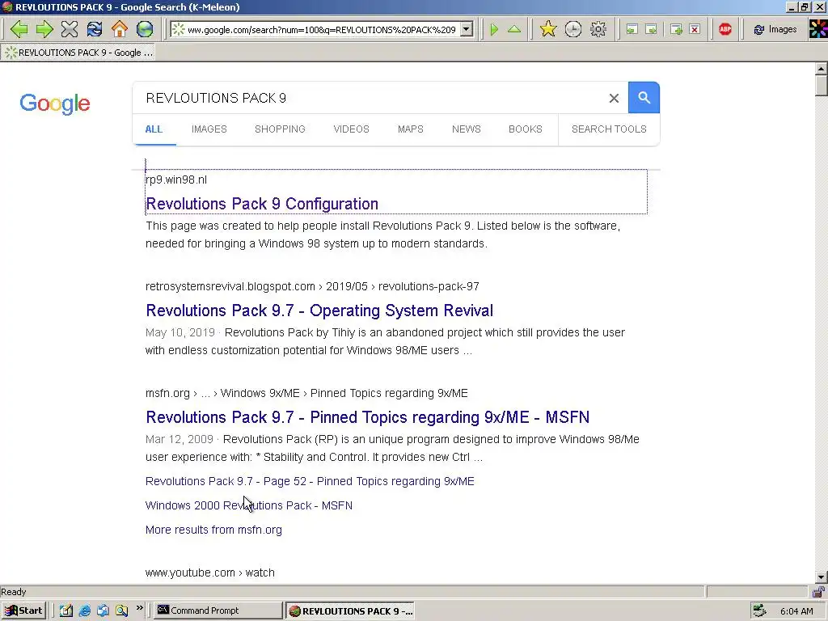Open Revolutions Pack 9 Configuration result
The width and height of the screenshot is (828, 621).
(262, 204)
